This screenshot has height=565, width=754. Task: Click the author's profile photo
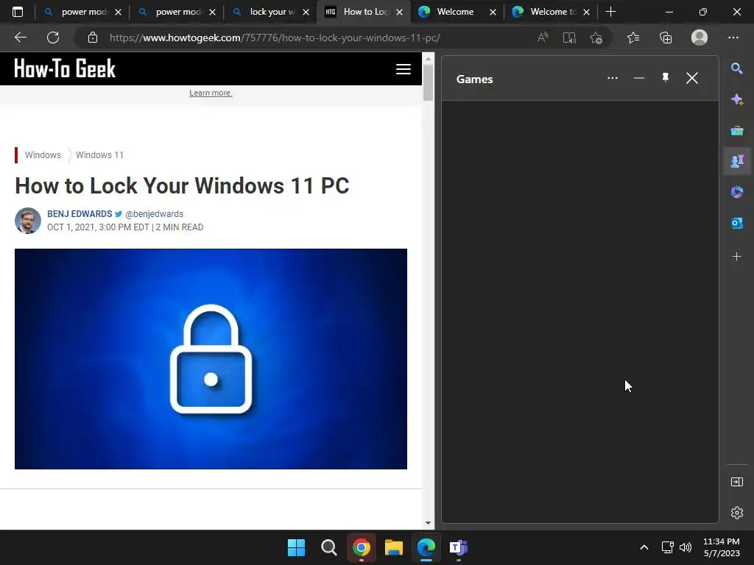pyautogui.click(x=28, y=221)
